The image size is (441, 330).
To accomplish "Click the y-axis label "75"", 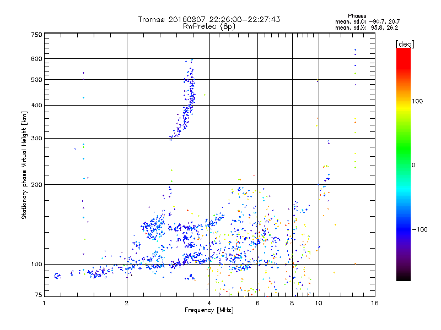I will pyautogui.click(x=39, y=295).
